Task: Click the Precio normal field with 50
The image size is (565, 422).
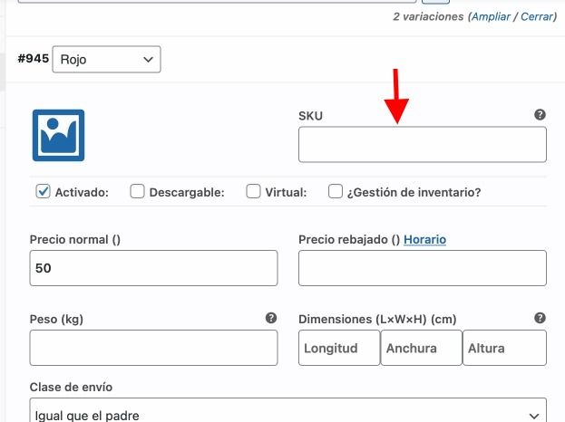Action: 153,268
